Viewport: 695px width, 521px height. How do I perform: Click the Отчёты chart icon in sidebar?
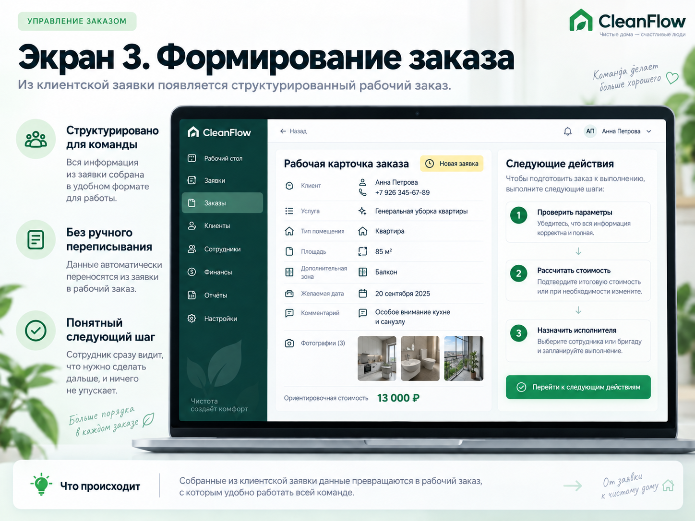tap(192, 295)
